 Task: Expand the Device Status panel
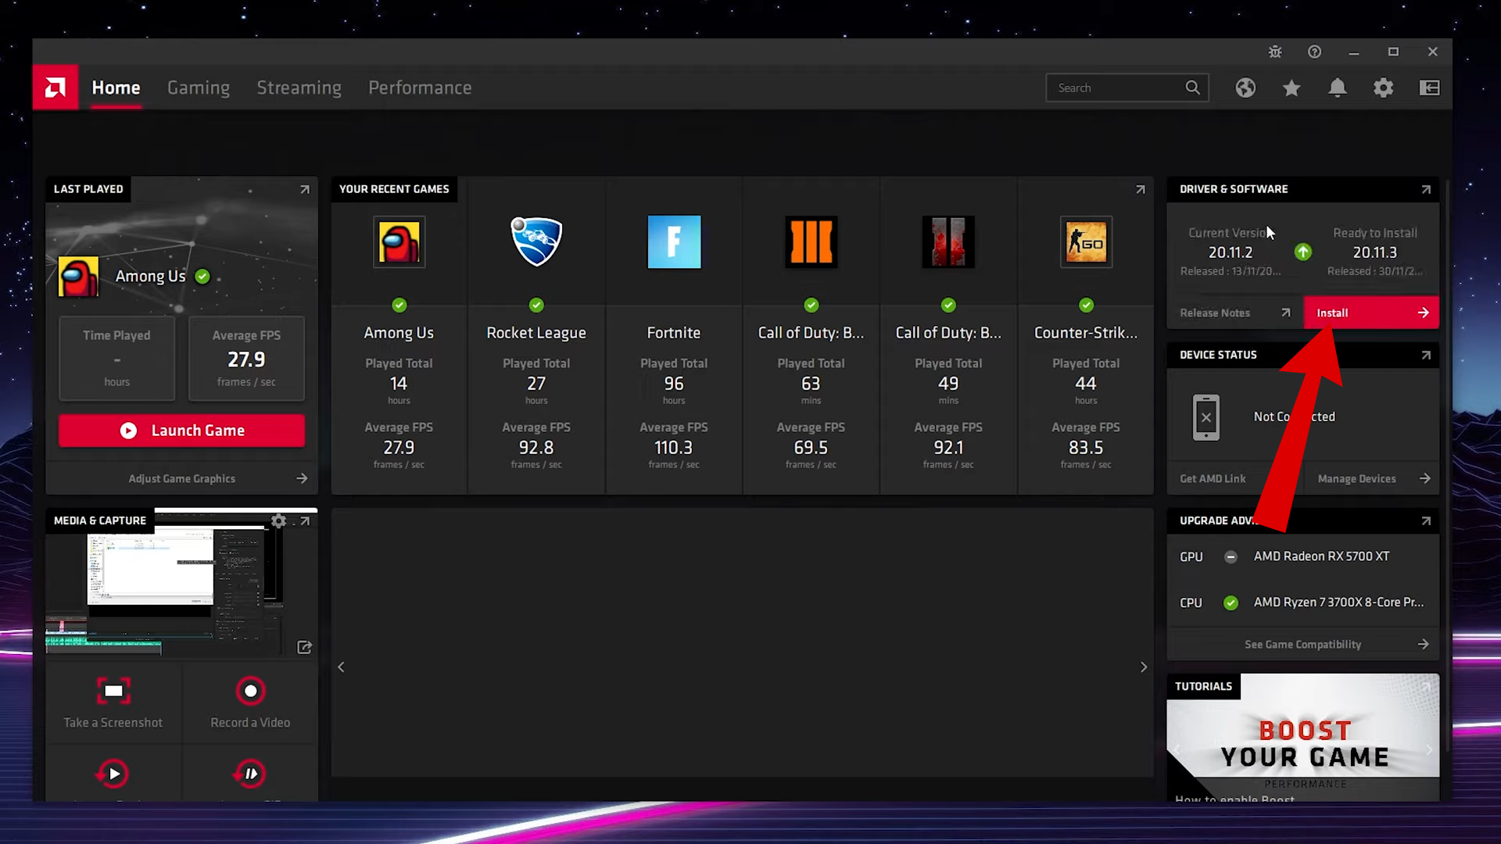(1426, 355)
